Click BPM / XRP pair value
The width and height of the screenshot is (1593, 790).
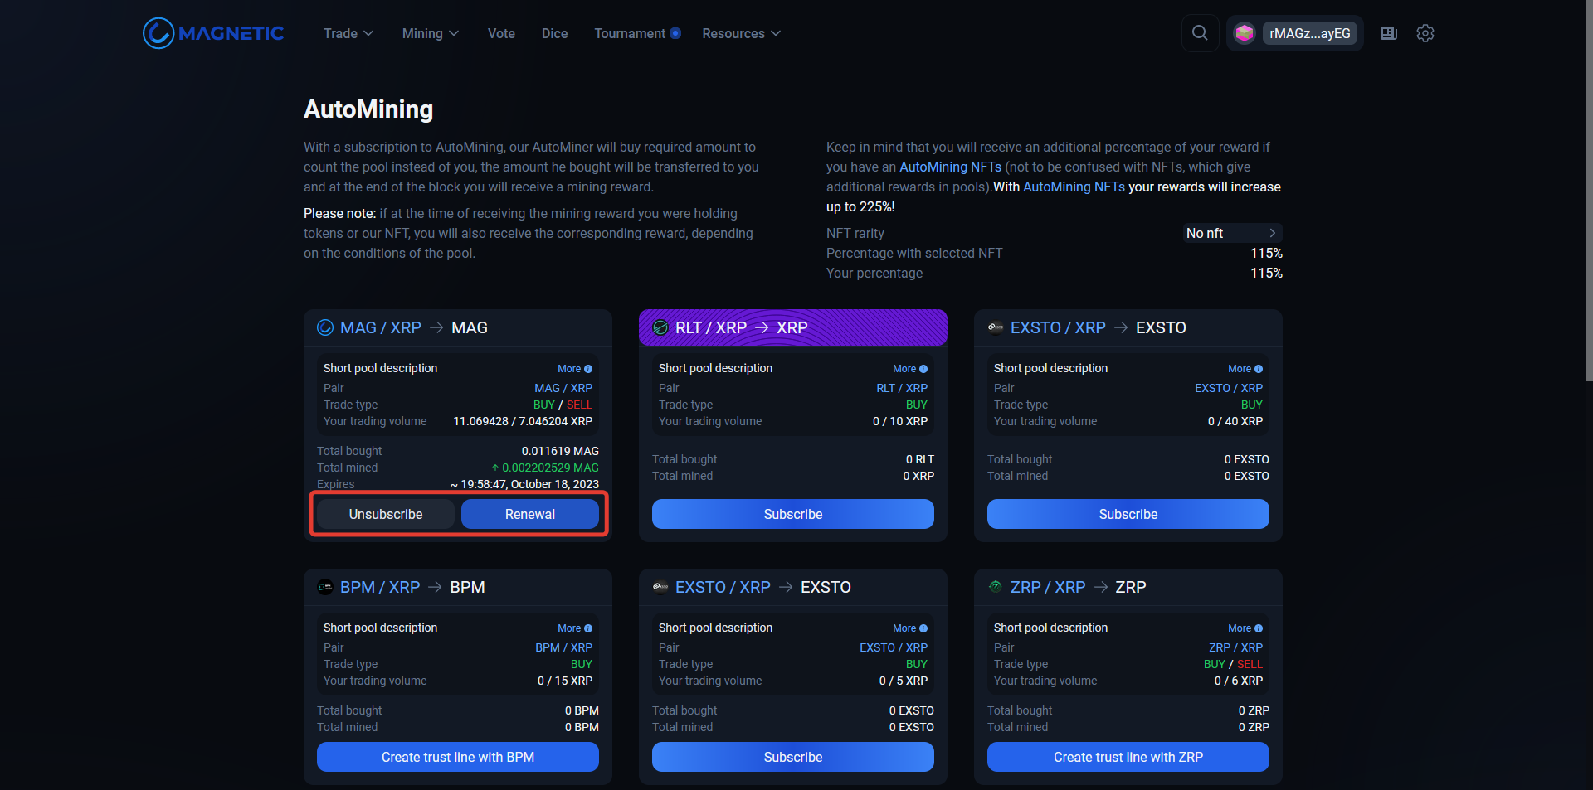[x=563, y=647]
